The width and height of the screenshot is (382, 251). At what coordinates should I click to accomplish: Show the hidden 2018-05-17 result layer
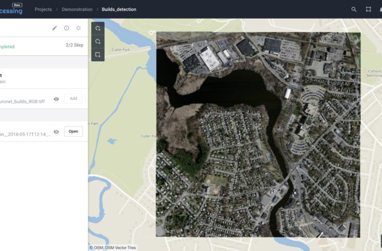coord(56,132)
